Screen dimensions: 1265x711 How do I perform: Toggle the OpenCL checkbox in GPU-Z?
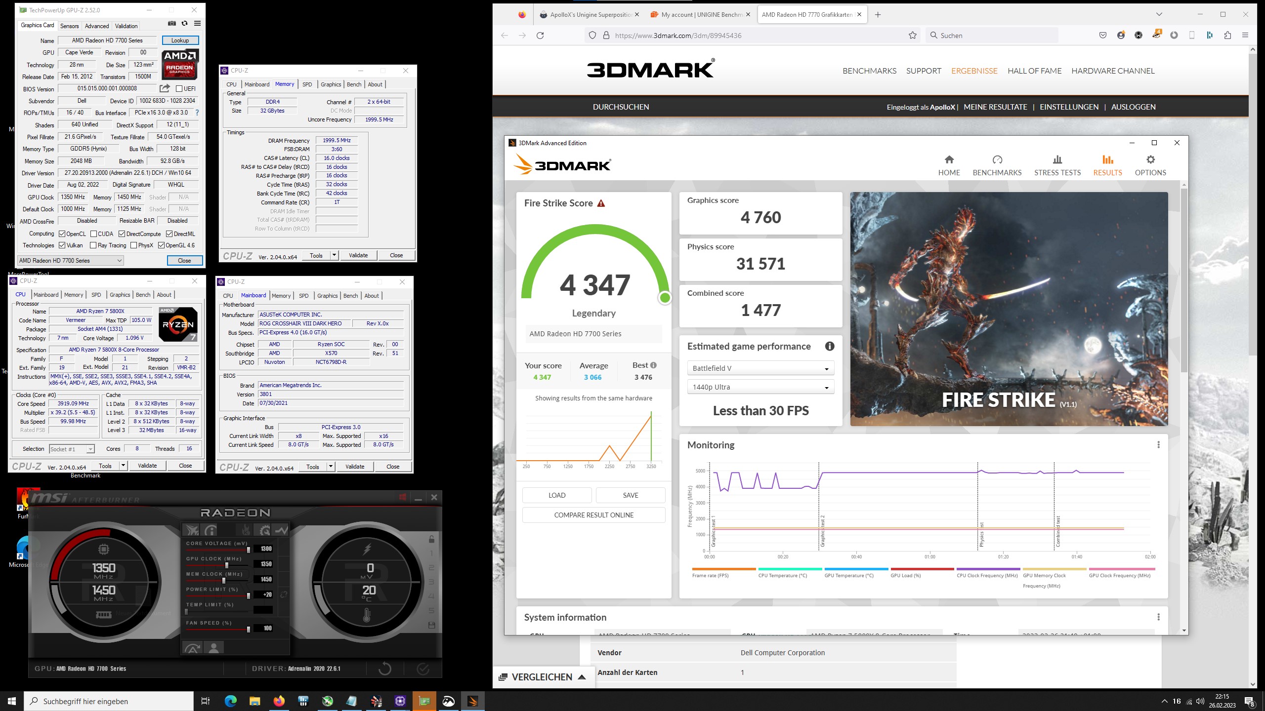pyautogui.click(x=62, y=234)
